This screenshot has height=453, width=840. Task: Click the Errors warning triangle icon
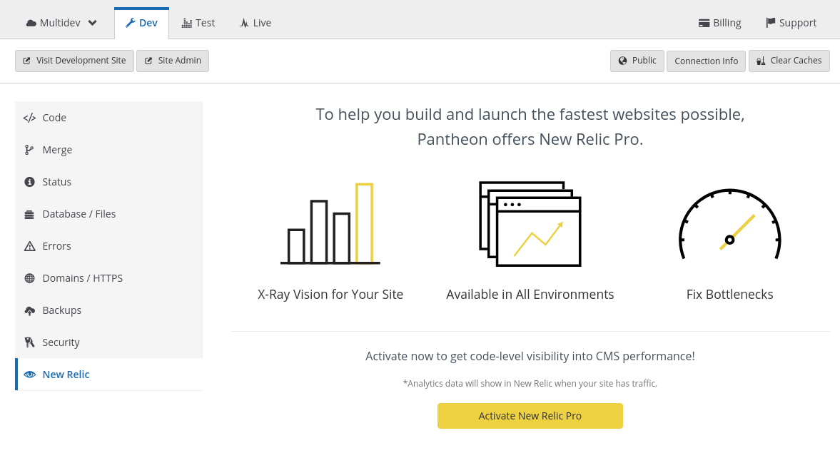point(29,246)
